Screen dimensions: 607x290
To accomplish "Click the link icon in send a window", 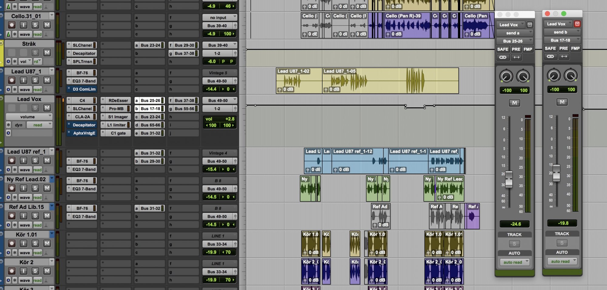I will tap(503, 57).
